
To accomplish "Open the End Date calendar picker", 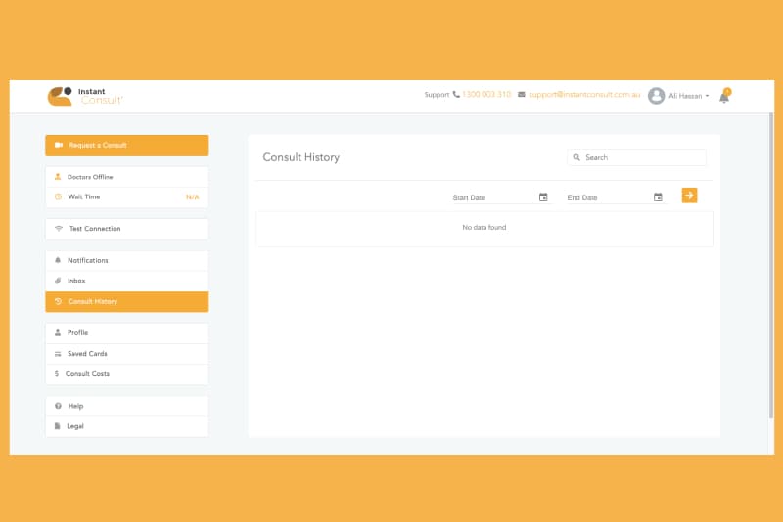I will [658, 197].
